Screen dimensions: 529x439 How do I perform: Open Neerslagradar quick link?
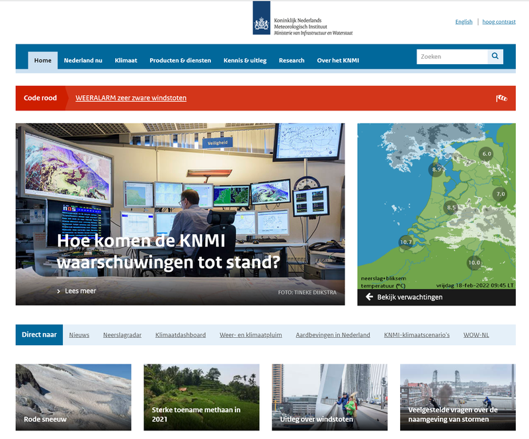pos(122,335)
